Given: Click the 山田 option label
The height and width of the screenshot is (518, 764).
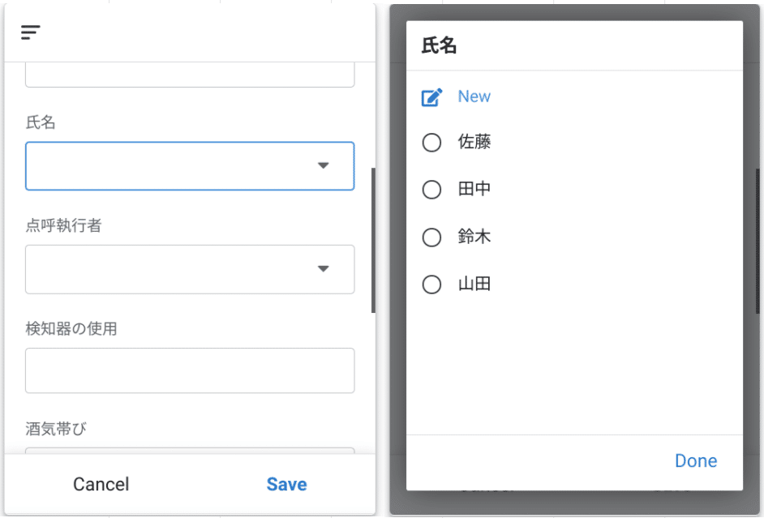Looking at the screenshot, I should coord(474,284).
